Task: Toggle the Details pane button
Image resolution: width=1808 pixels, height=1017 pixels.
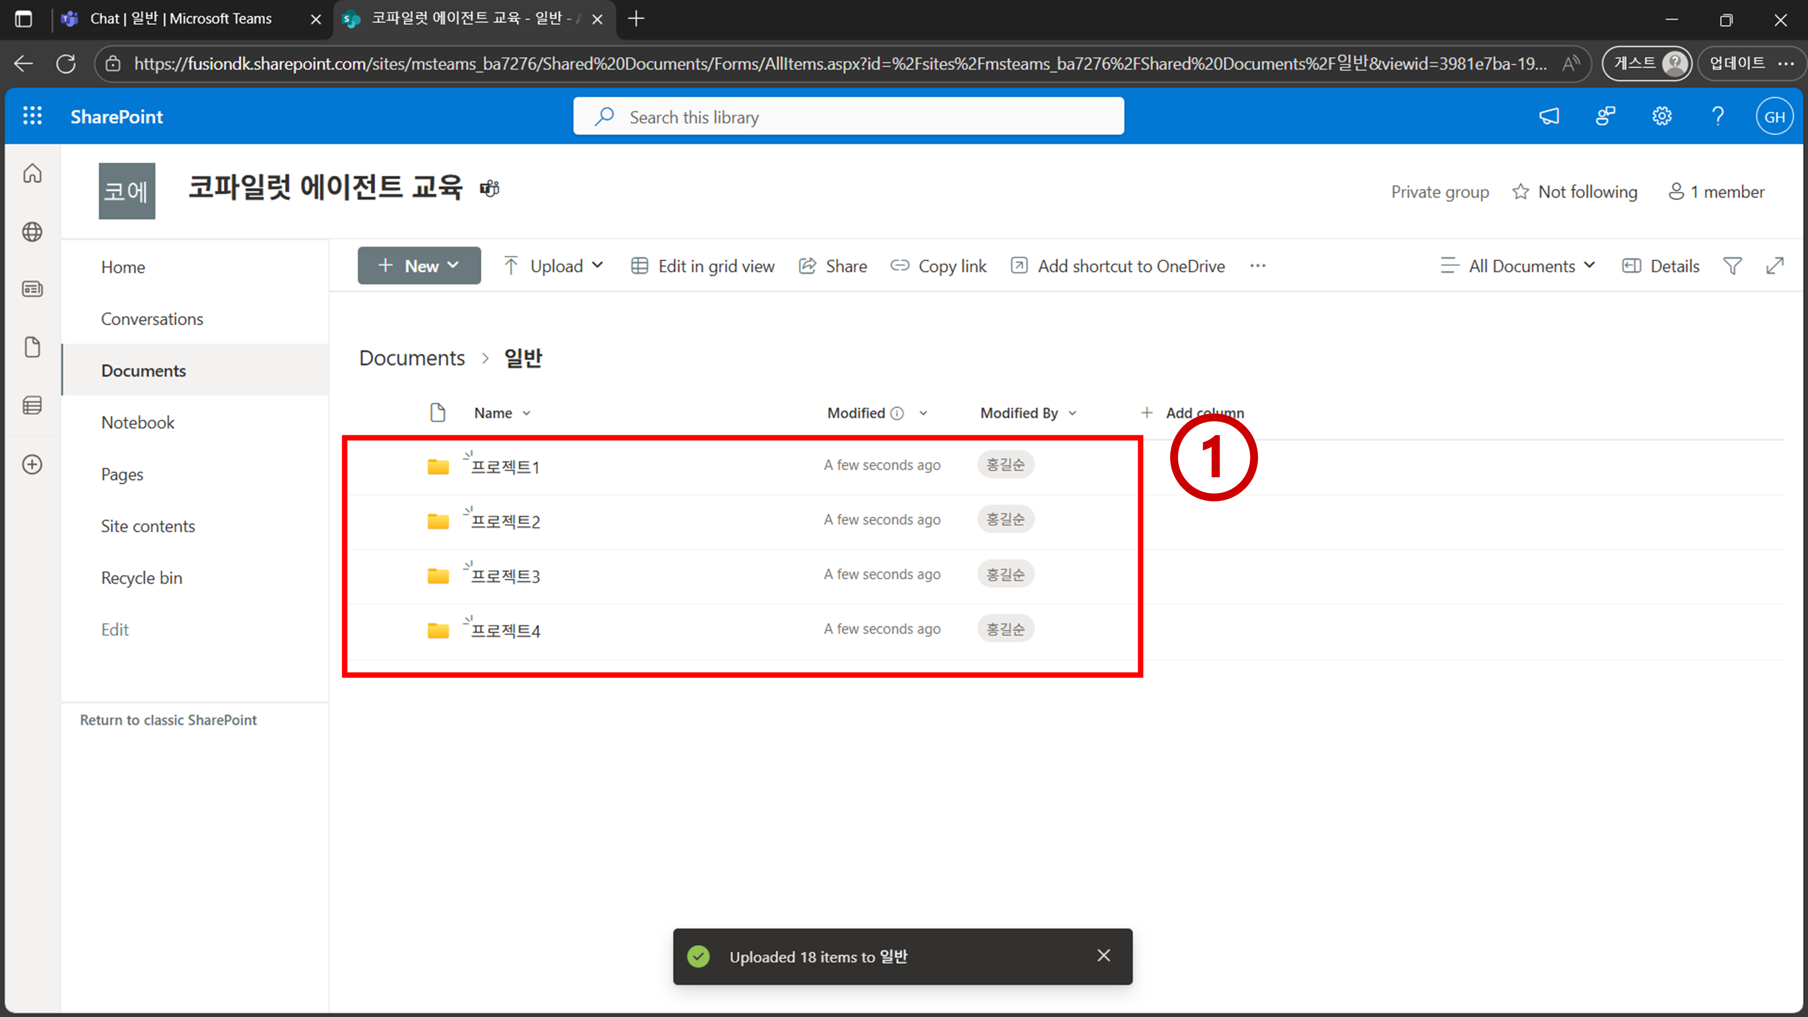Action: (x=1661, y=266)
